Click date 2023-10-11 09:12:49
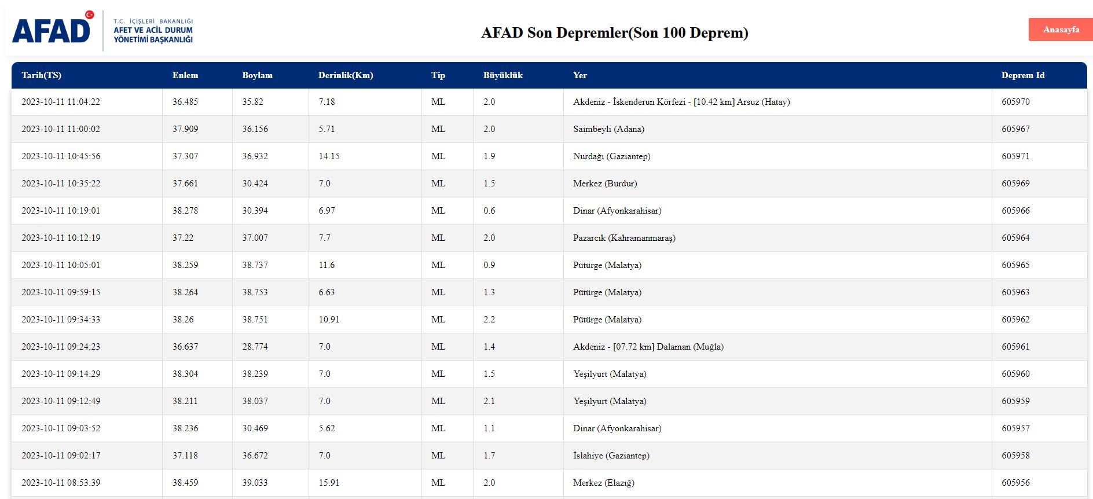Image resolution: width=1093 pixels, height=499 pixels. pyautogui.click(x=61, y=401)
